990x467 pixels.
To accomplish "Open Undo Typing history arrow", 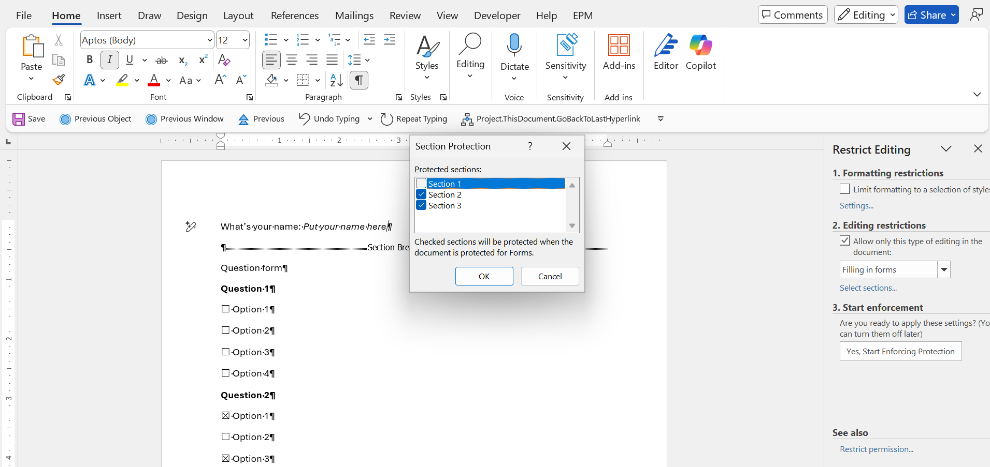I will (x=370, y=119).
